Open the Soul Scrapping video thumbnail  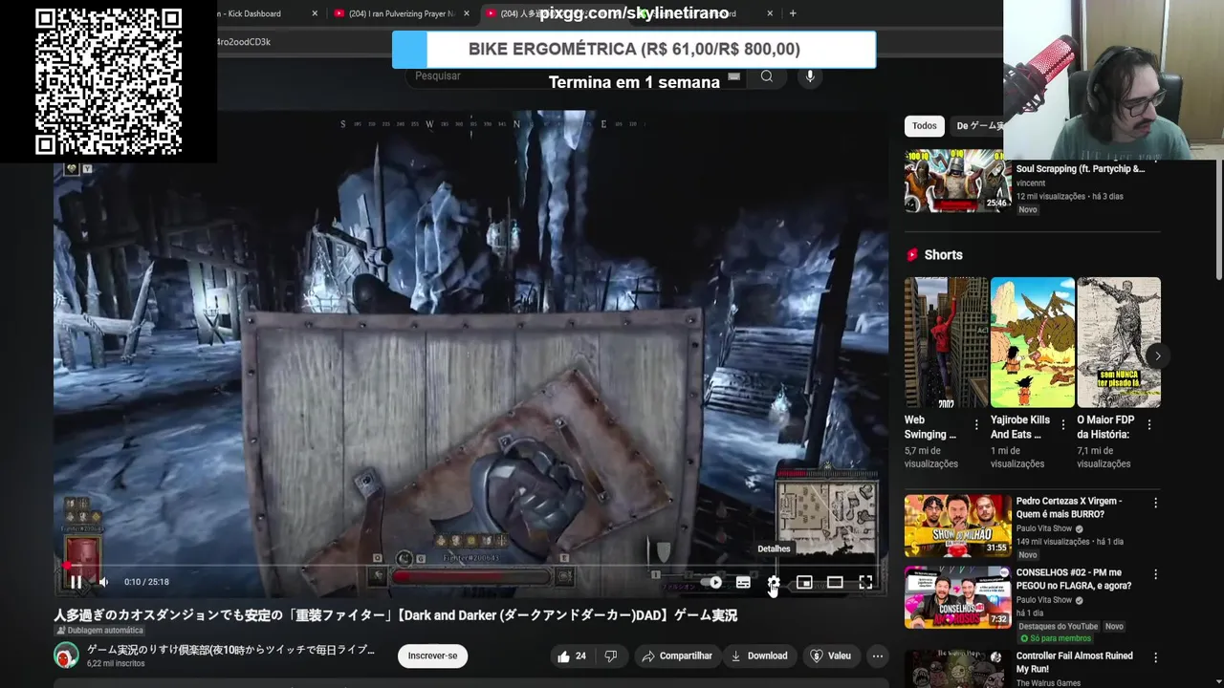pyautogui.click(x=957, y=181)
